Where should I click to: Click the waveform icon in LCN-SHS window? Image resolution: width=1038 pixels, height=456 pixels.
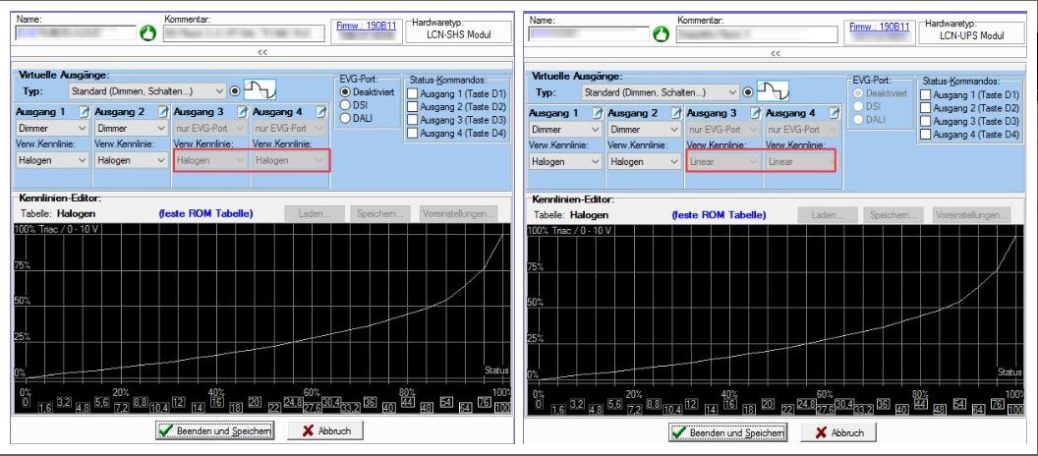259,92
